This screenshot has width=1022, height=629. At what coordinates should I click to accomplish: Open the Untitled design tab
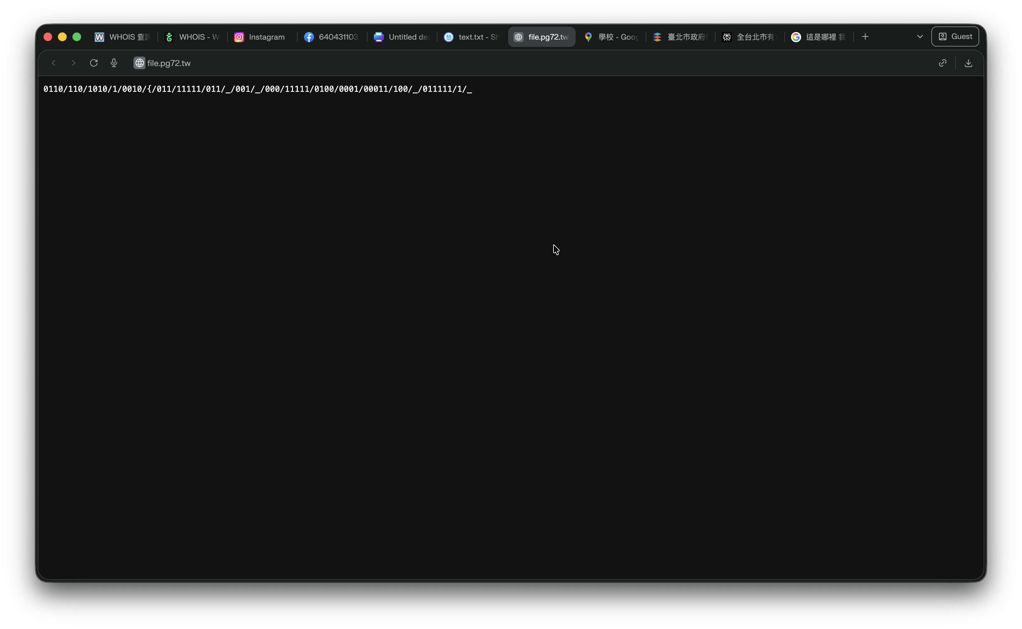401,37
